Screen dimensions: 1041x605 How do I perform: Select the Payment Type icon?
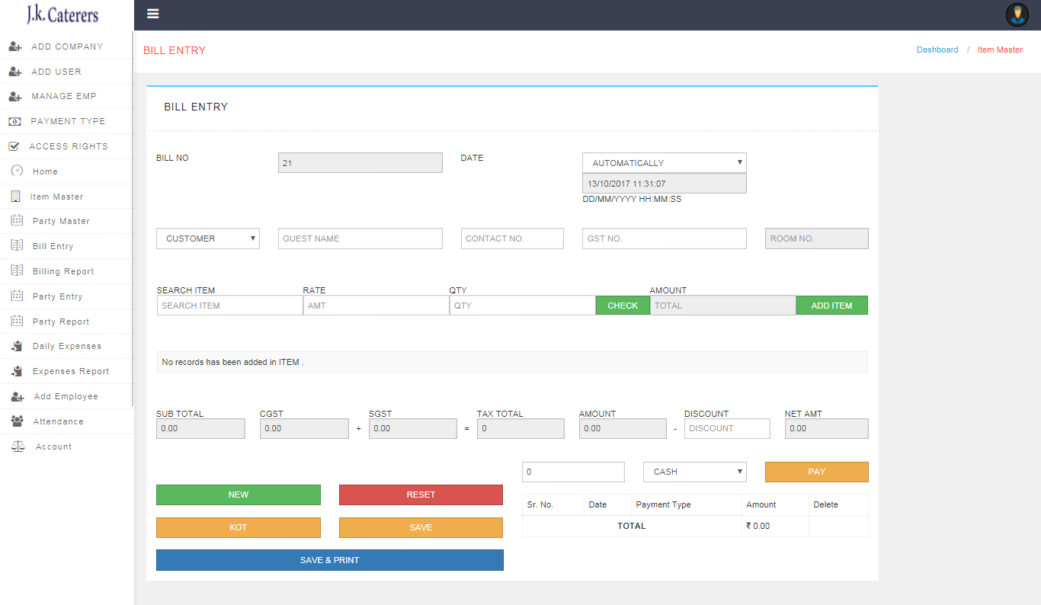[15, 120]
